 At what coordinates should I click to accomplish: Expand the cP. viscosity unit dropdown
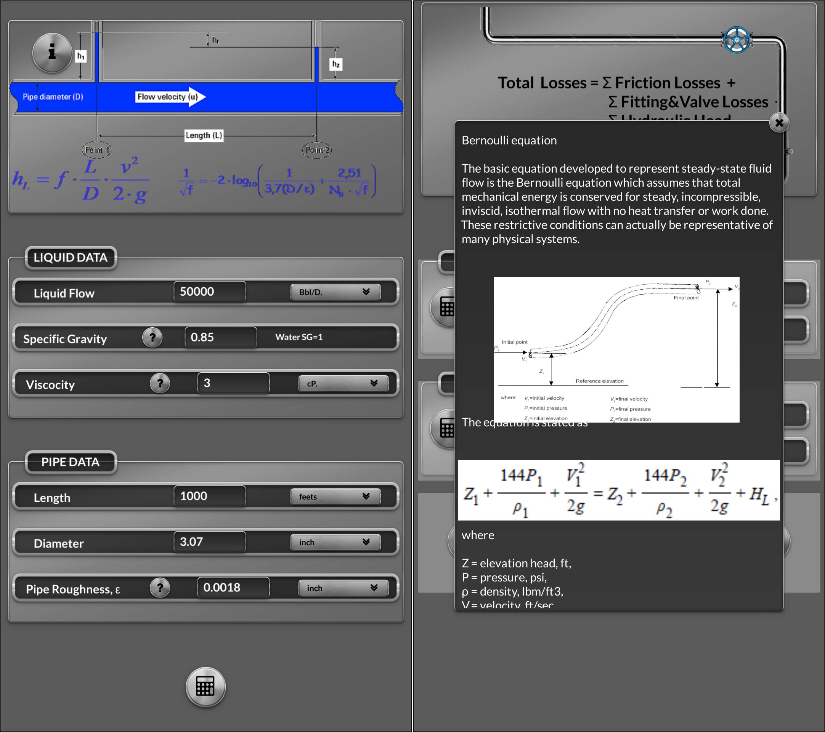pos(343,383)
